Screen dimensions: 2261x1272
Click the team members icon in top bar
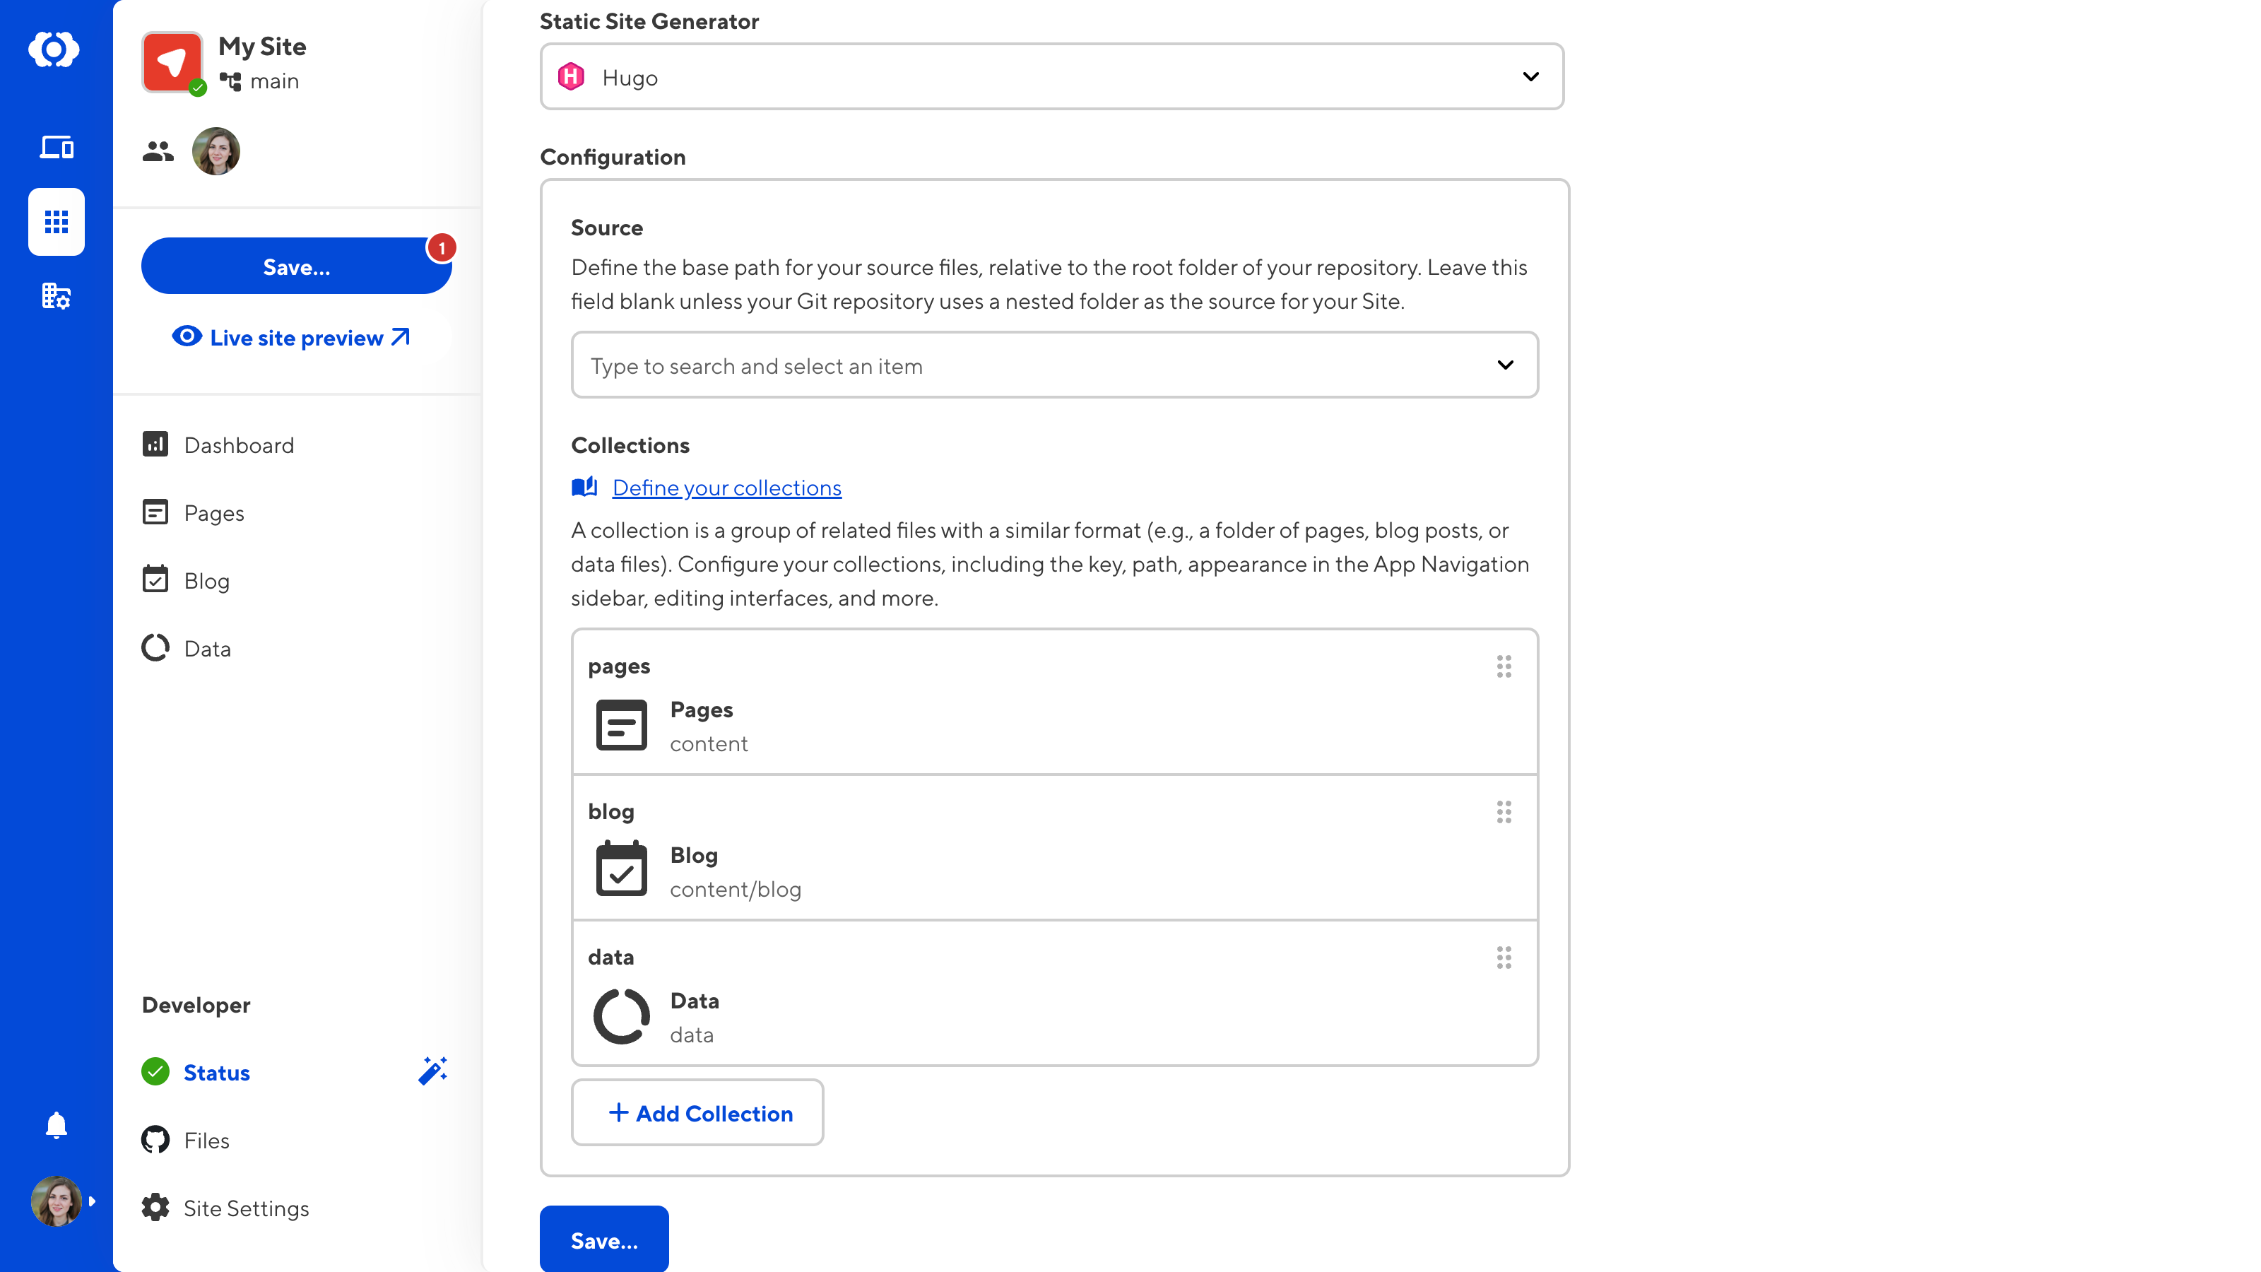coord(157,151)
